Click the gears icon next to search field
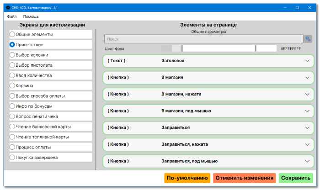Screen dimensions: 320x190 tap(308, 39)
